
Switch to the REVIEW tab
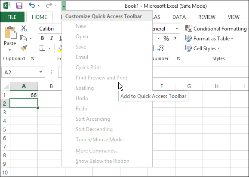(207, 17)
